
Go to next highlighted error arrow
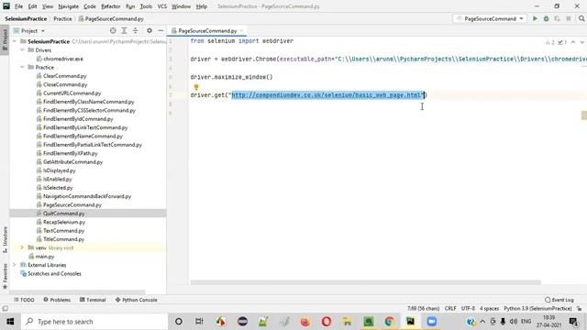point(581,42)
